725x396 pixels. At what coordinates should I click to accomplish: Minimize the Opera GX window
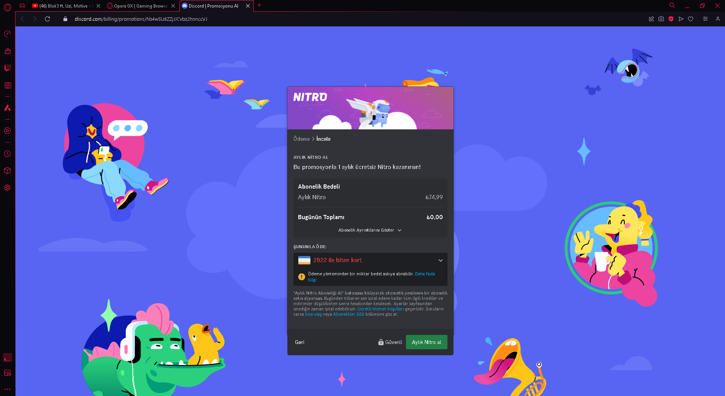(x=687, y=6)
